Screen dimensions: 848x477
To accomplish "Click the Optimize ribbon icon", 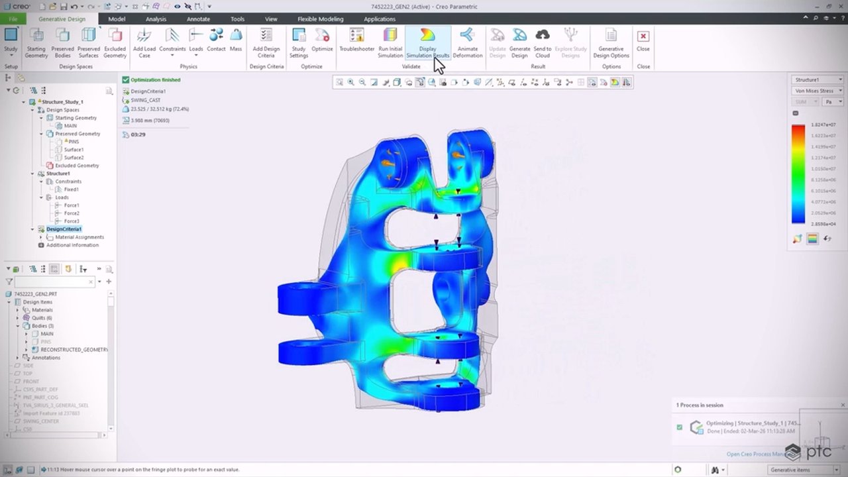I will pyautogui.click(x=322, y=40).
